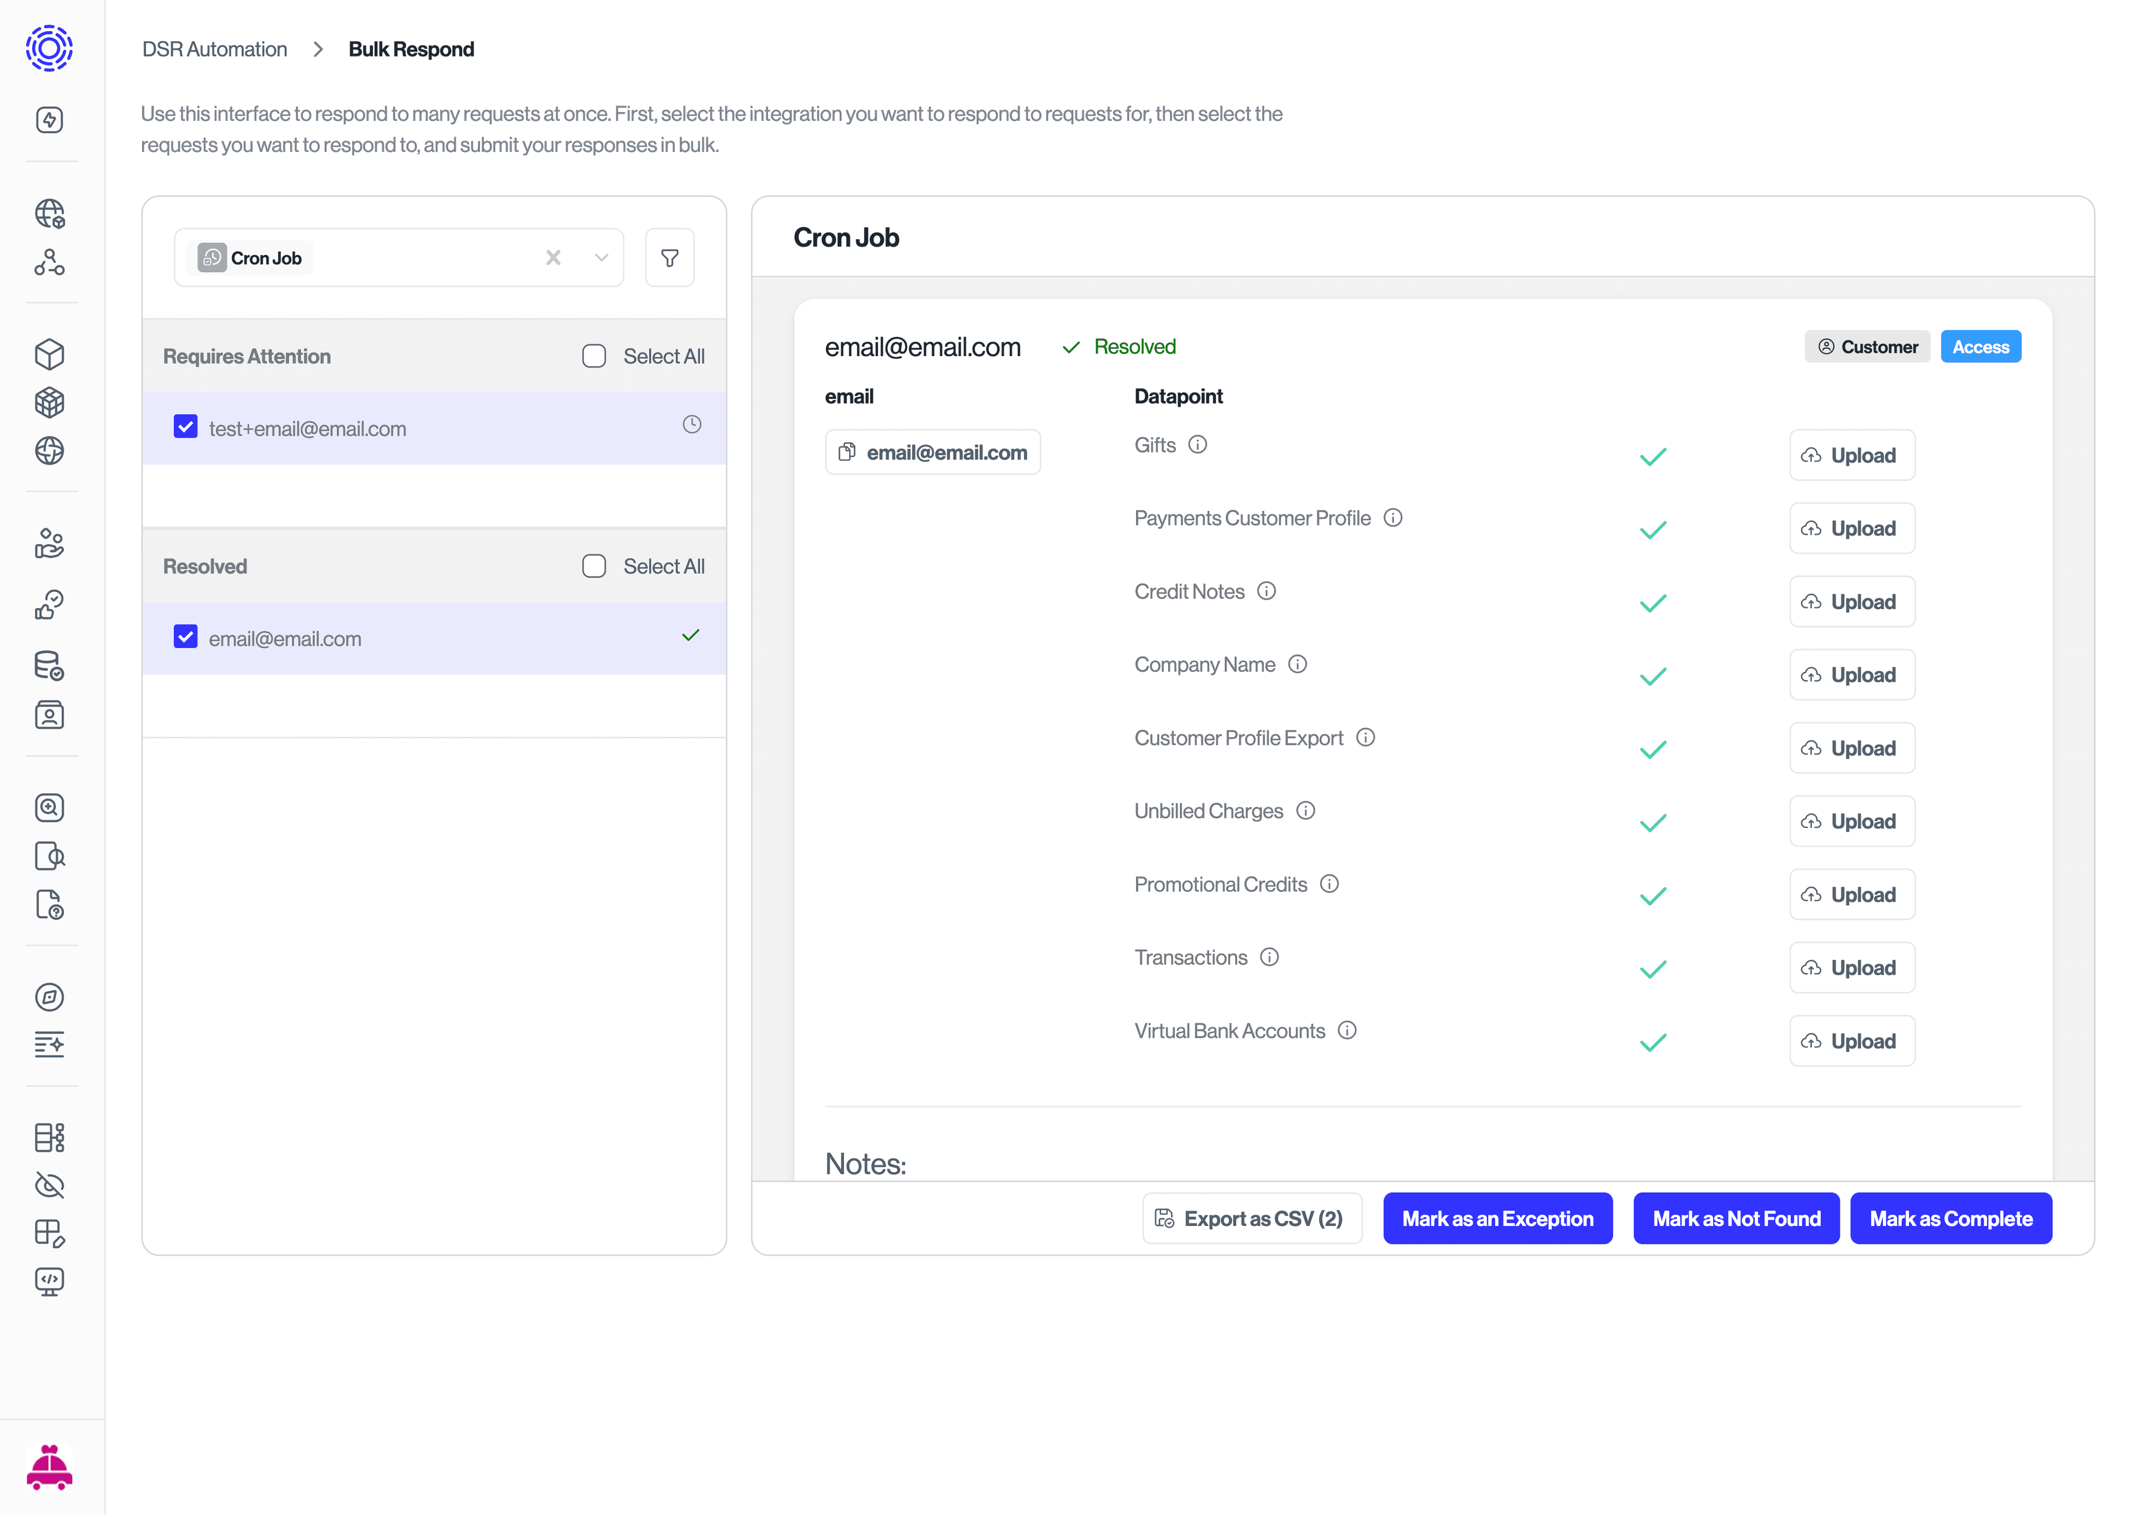Export selected requests as CSV
Image resolution: width=2131 pixels, height=1515 pixels.
[x=1252, y=1218]
